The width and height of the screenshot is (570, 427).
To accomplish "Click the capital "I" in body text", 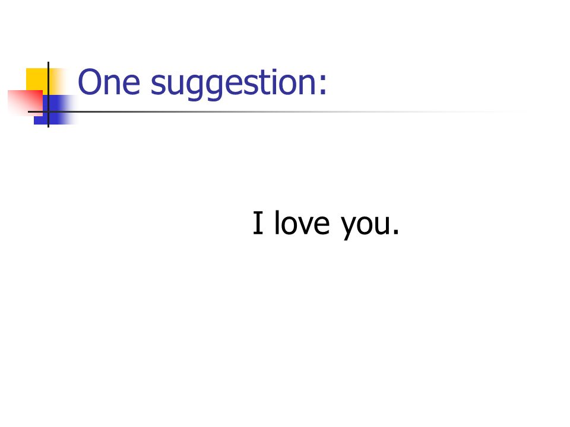I will [258, 222].
